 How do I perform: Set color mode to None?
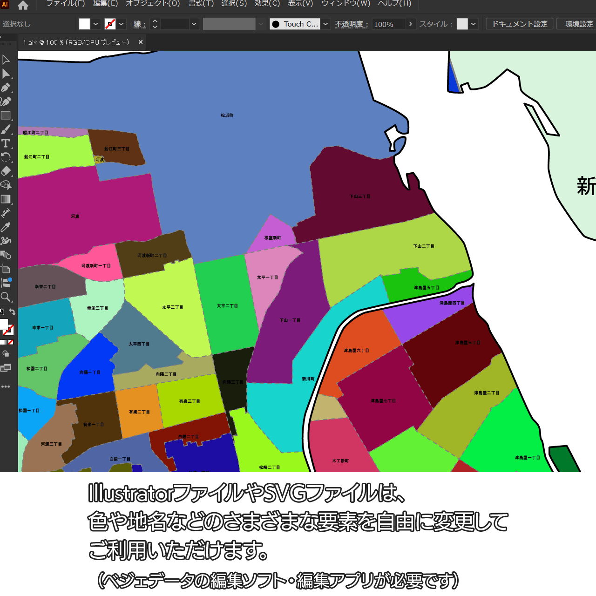(x=11, y=342)
